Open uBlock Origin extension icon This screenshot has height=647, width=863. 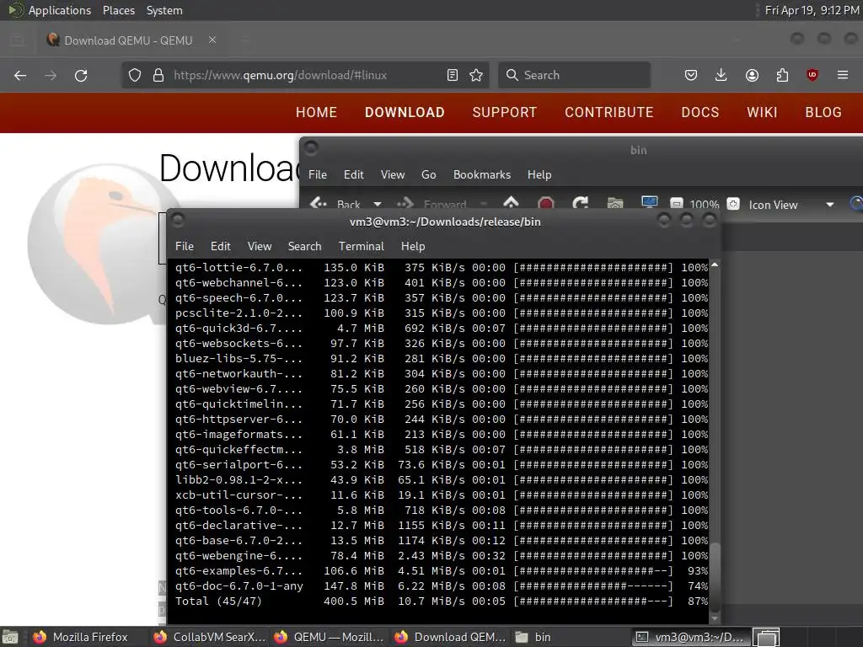812,75
